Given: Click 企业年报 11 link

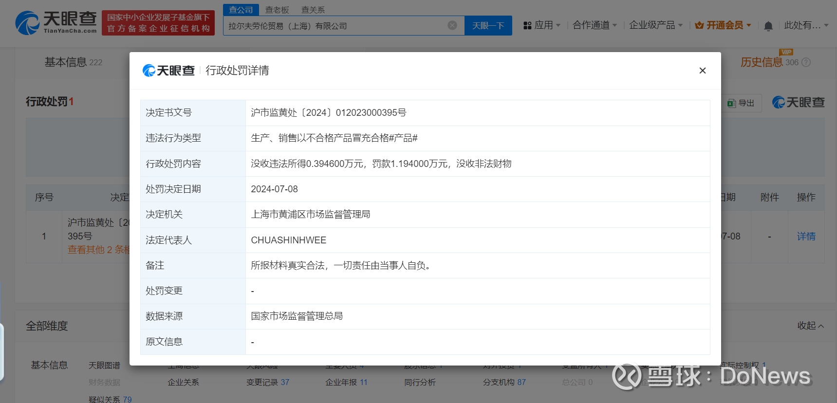Looking at the screenshot, I should point(346,383).
